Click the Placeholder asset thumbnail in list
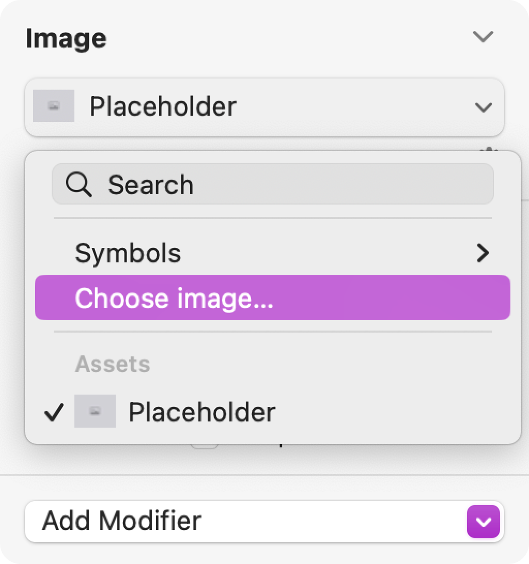This screenshot has width=529, height=564. [95, 411]
